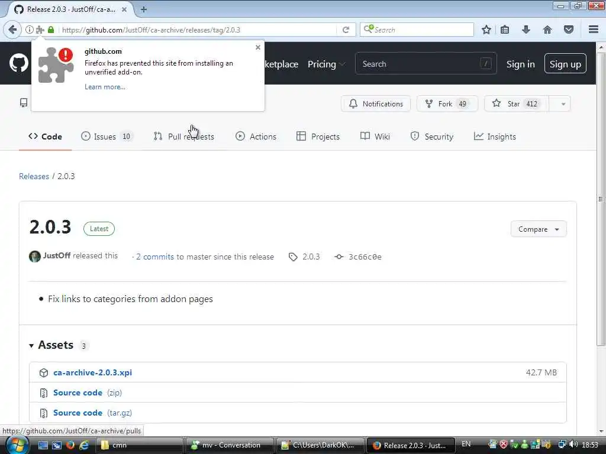Click the add-on puzzle icon in address bar
This screenshot has width=606, height=454.
coord(40,30)
